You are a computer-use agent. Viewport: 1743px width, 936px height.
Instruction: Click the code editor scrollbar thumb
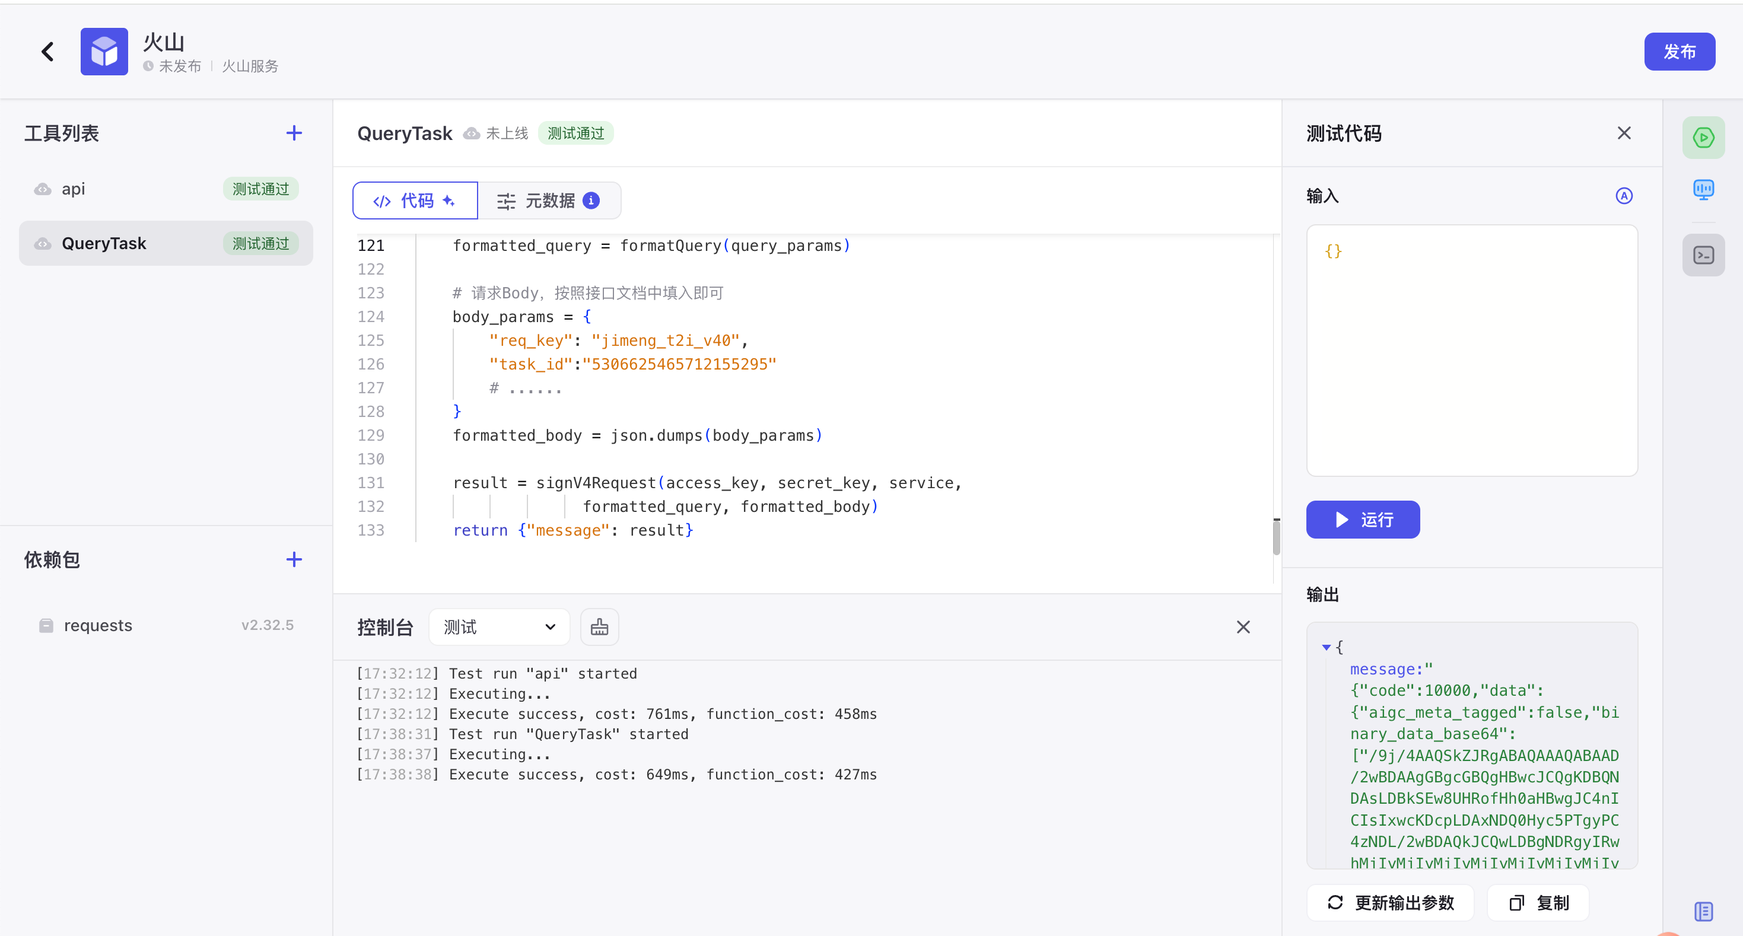click(1276, 537)
